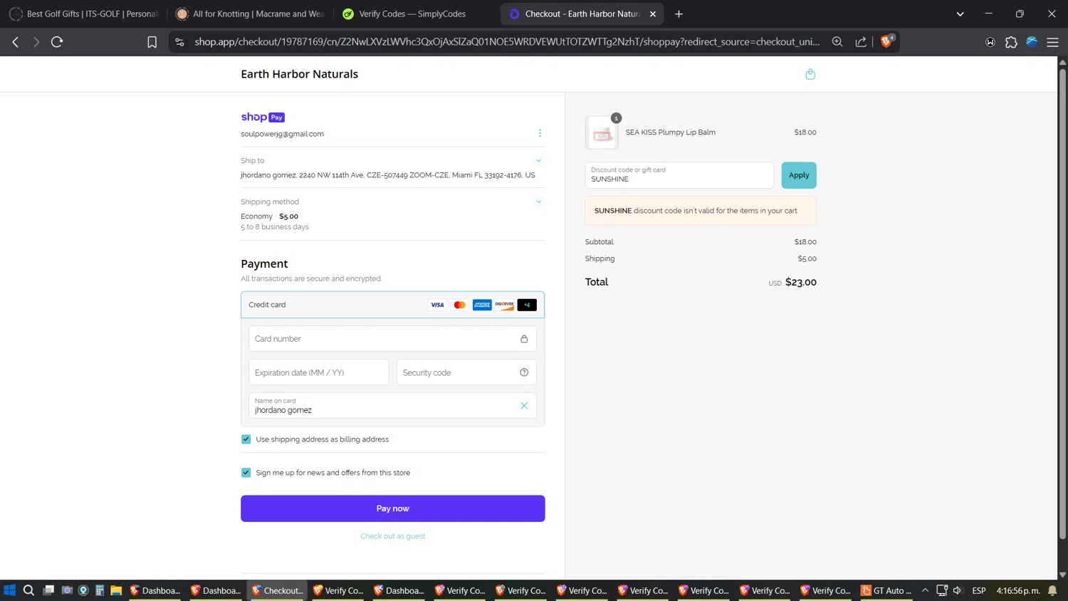Click the American Express icon

pos(482,305)
